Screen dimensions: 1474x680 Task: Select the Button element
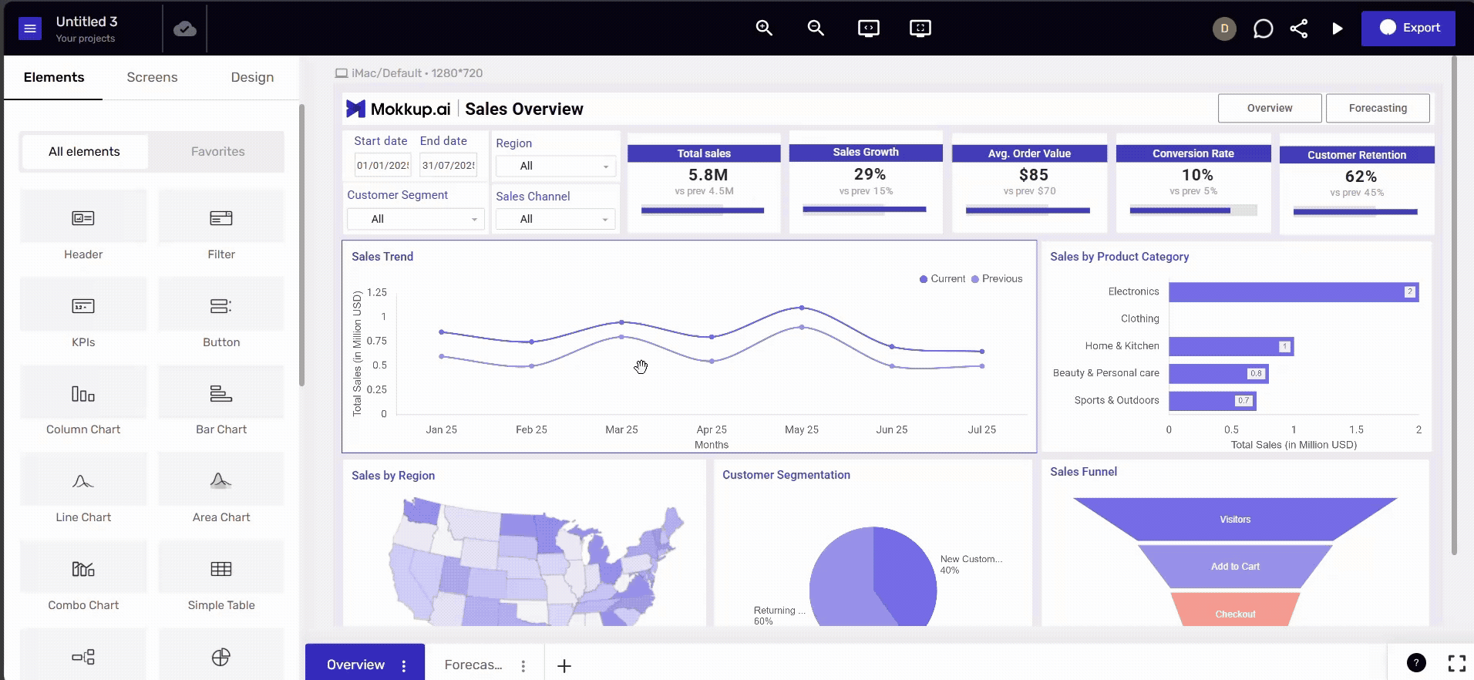(221, 315)
